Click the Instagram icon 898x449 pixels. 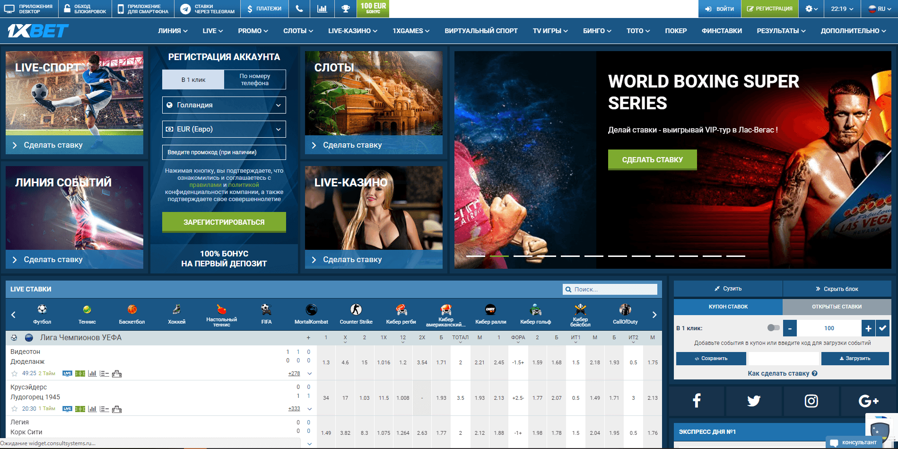click(811, 401)
